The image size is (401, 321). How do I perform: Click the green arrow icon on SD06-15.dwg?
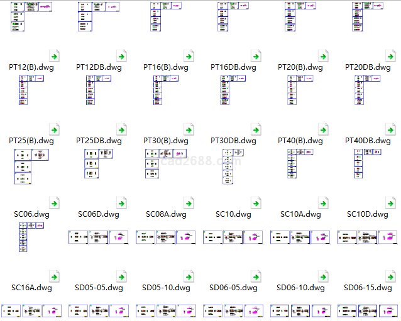click(x=391, y=276)
